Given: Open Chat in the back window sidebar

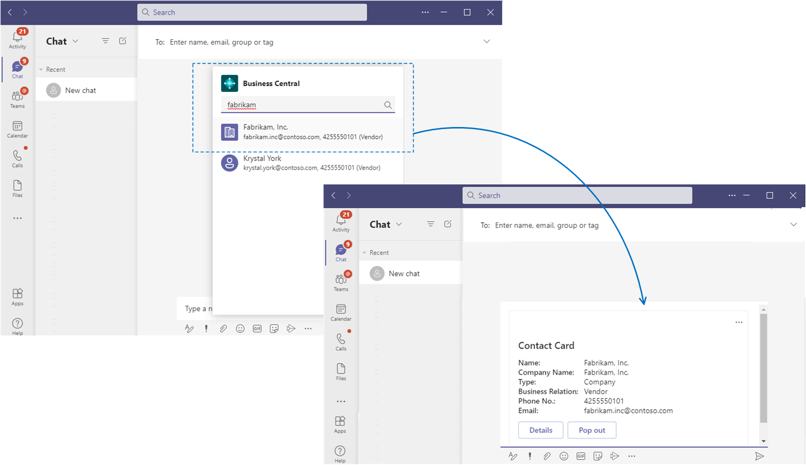Looking at the screenshot, I should [x=18, y=69].
